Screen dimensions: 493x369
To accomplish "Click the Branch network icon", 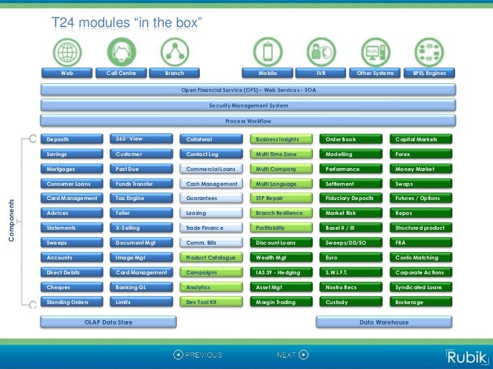I will coord(175,52).
